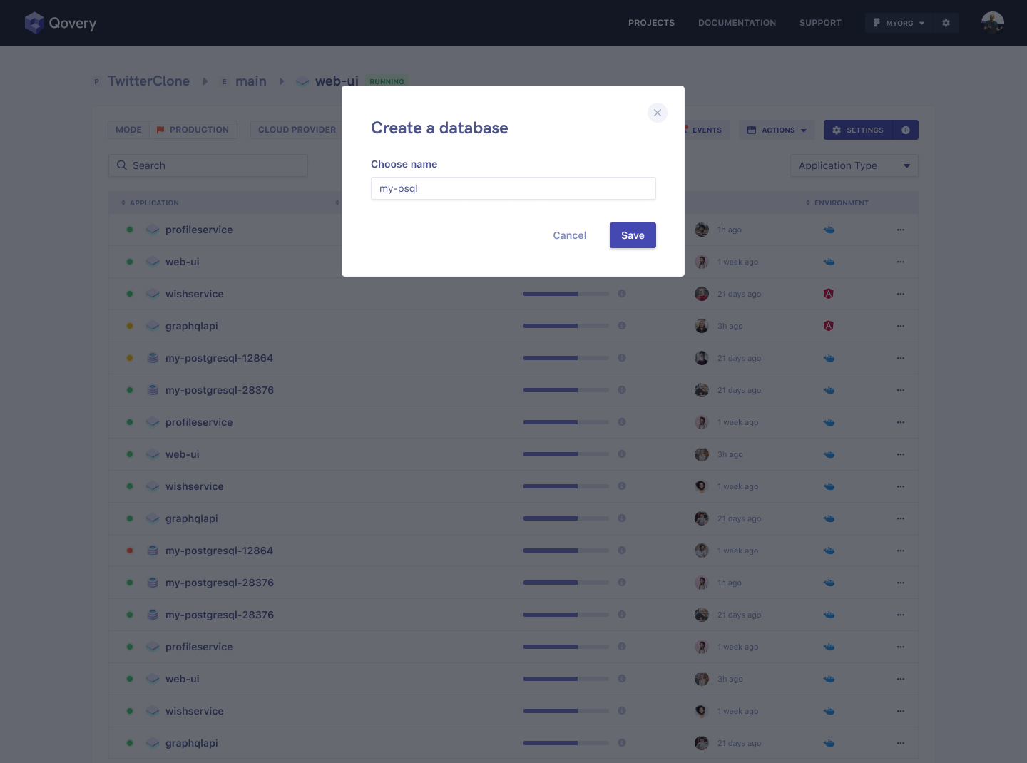Open more options for wishservice 21 days ago row
The image size is (1027, 763).
pyautogui.click(x=901, y=294)
